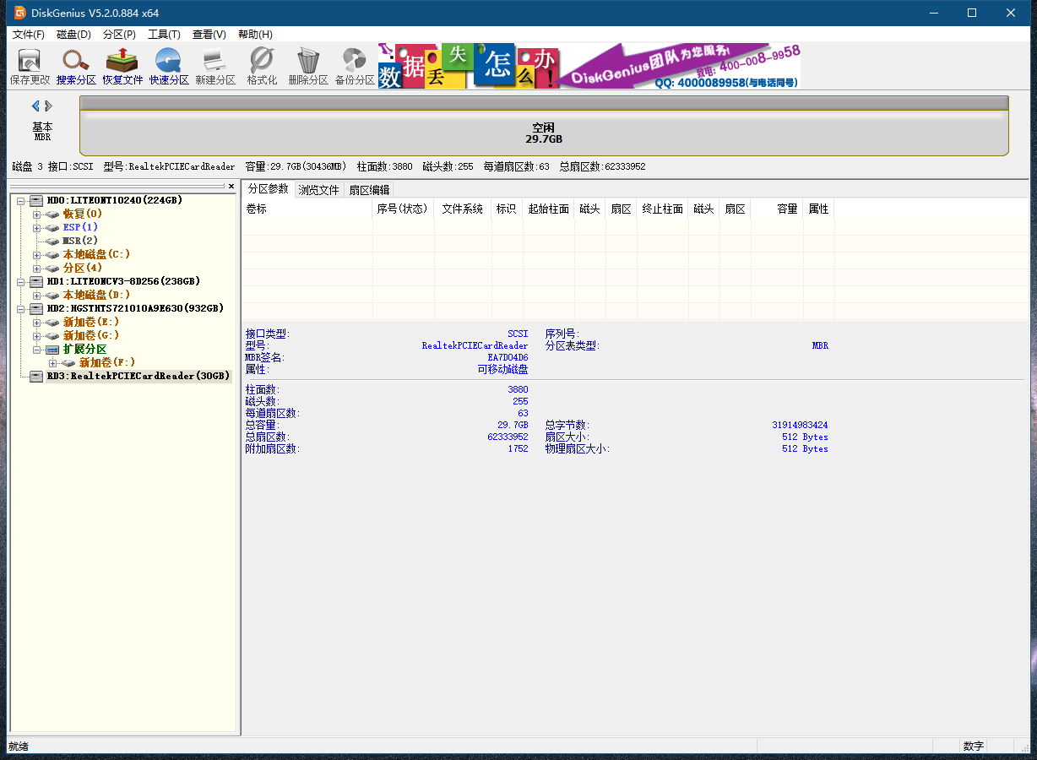This screenshot has width=1037, height=760.
Task: Expand the ESP(1) partition node
Action: tap(36, 227)
